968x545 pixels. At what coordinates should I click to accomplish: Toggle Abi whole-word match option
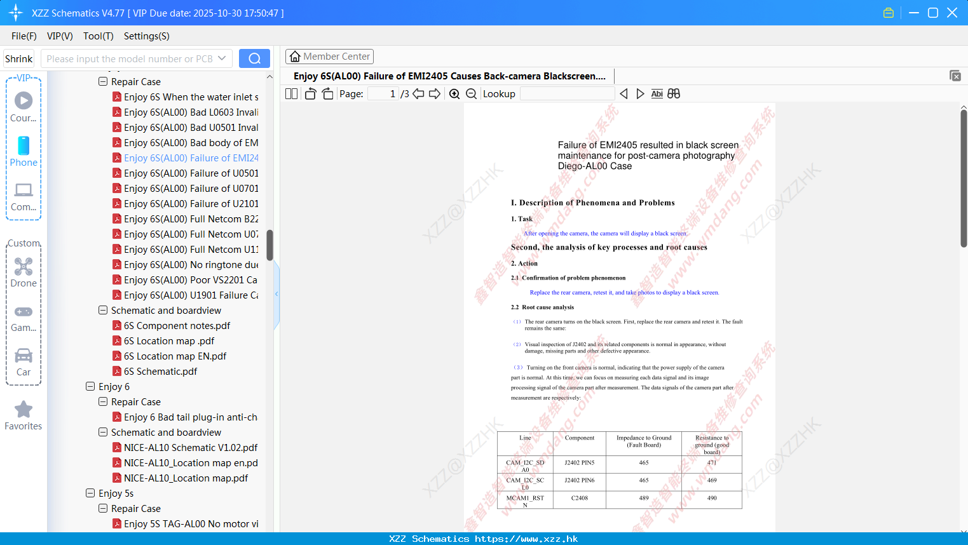657,93
